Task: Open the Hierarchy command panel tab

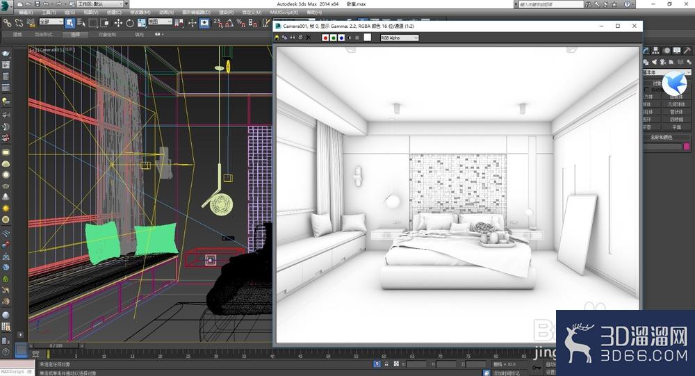Action: (x=655, y=51)
